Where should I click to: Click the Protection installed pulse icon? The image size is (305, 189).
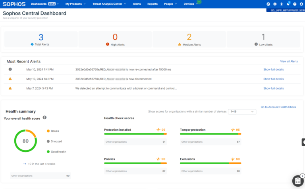[158, 130]
